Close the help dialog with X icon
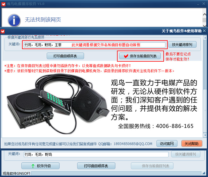Screen dimensions: 208x177 204,31
